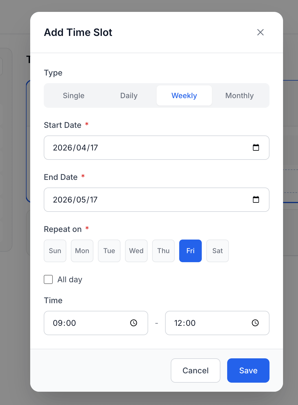The height and width of the screenshot is (405, 298).
Task: Switch to the Monthly type tab
Action: pos(239,95)
